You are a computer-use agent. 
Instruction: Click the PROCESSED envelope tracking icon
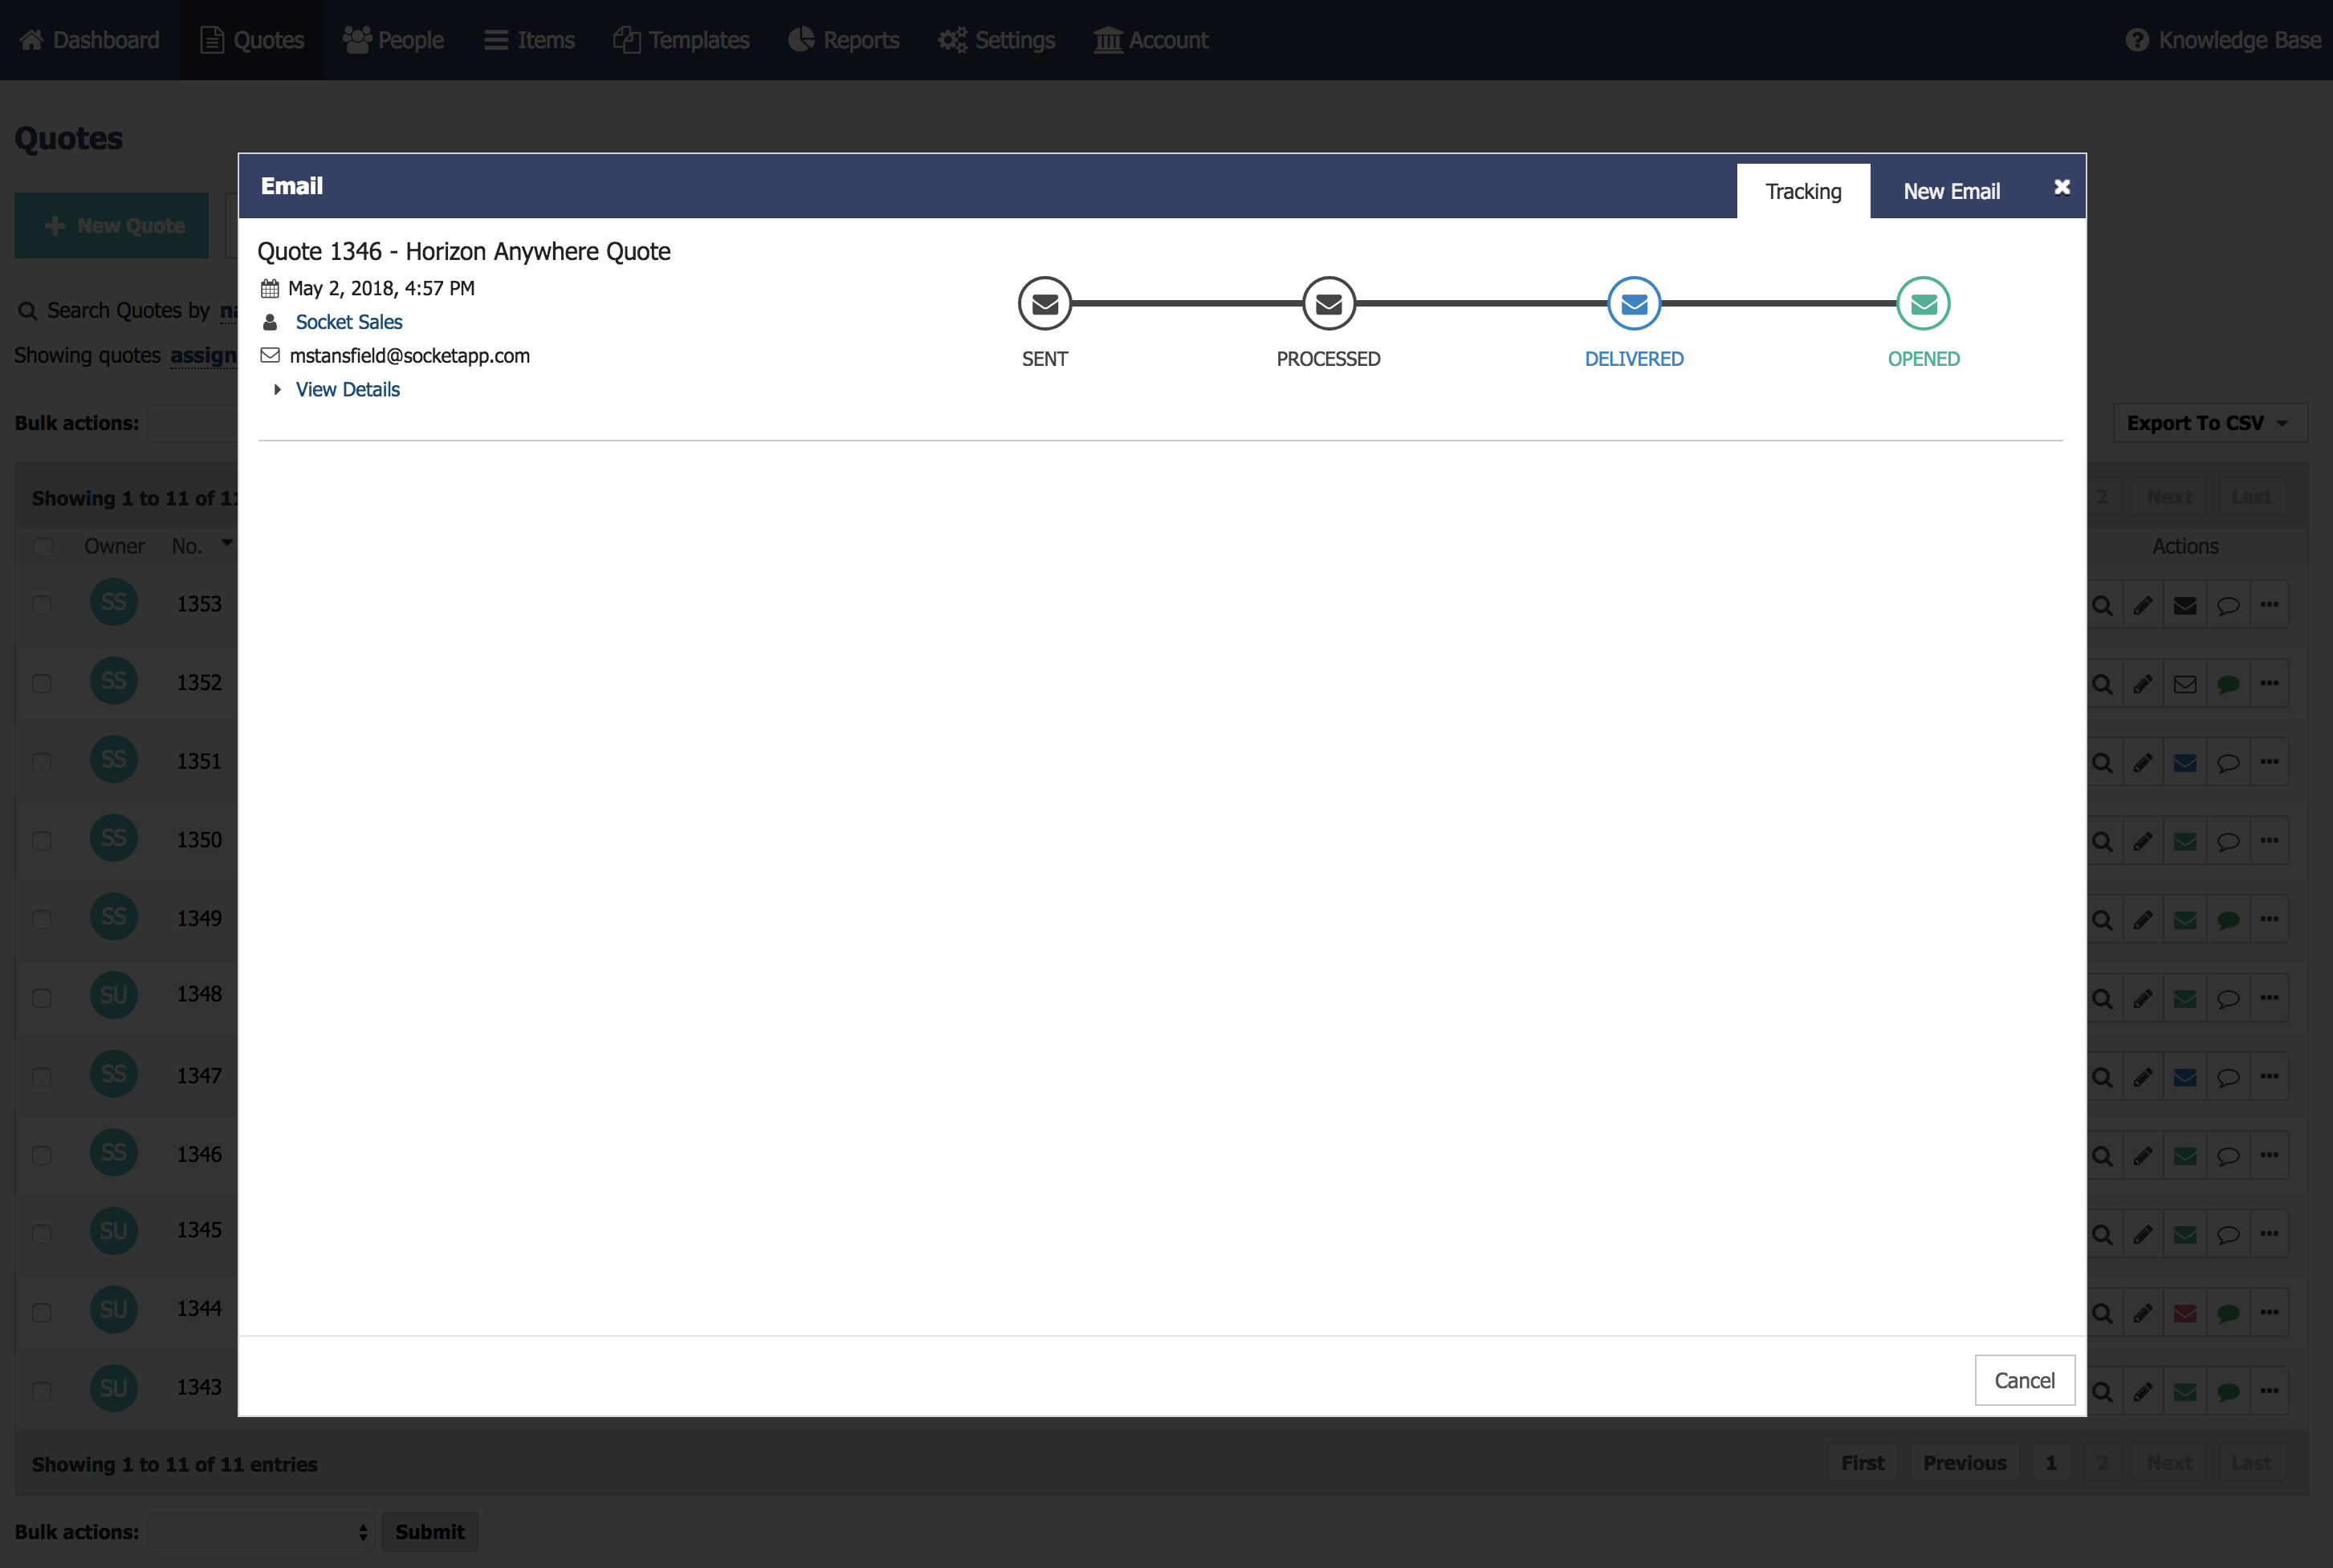(1329, 304)
